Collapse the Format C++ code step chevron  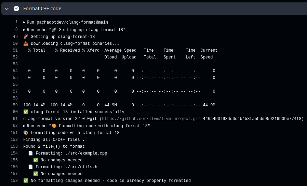click(7, 9)
